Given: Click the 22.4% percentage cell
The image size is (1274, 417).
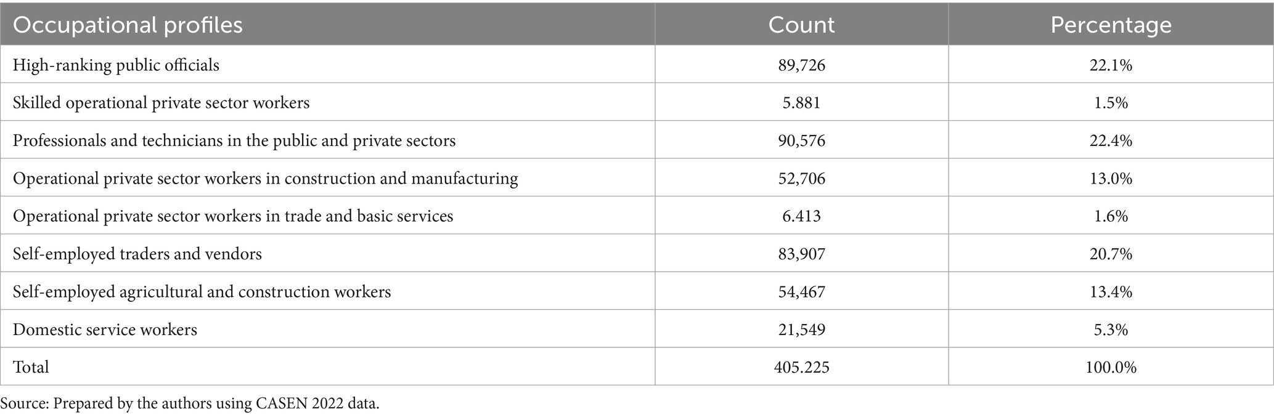Looking at the screenshot, I should 1111,141.
